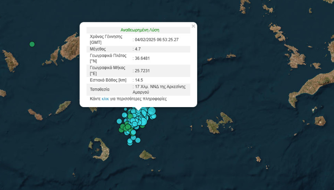Click the origin time value 04/02/2025 06:53:25.27
The image size is (334, 190).
(157, 40)
